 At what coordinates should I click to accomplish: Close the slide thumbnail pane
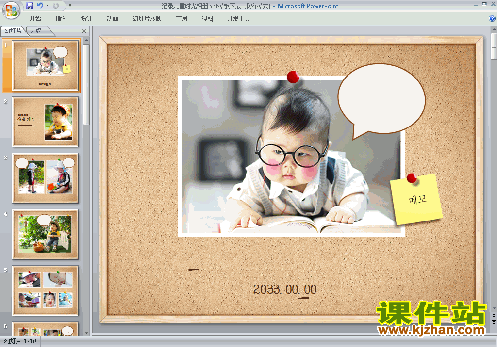[x=84, y=31]
